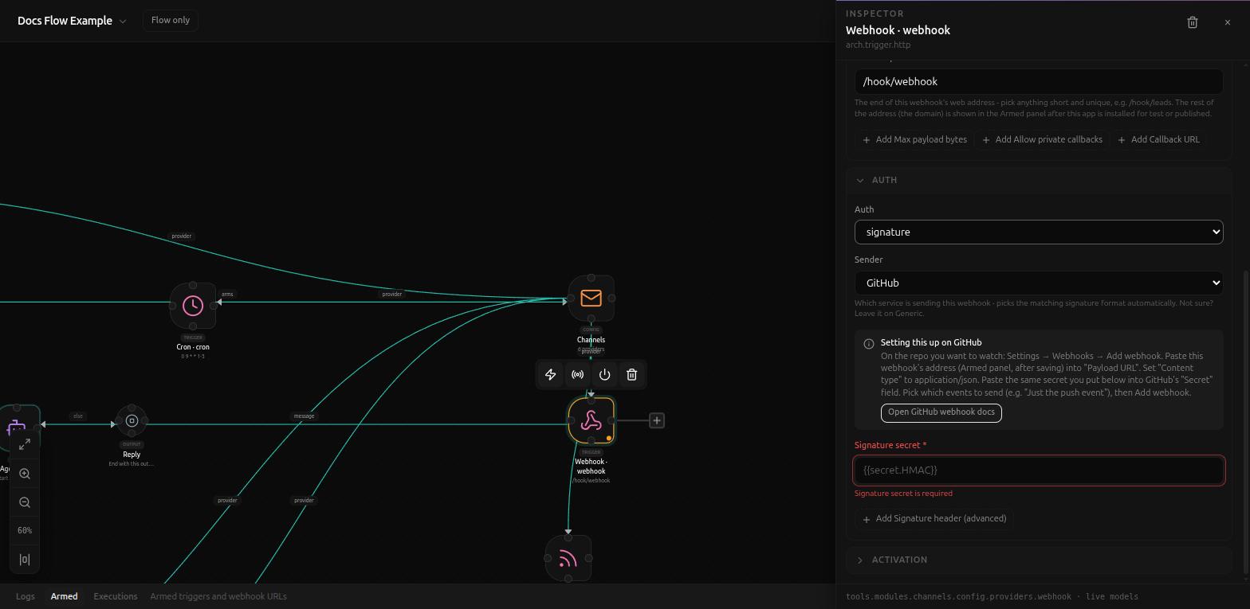This screenshot has height=609, width=1250.
Task: Zoom in on the canvas
Action: coord(25,474)
